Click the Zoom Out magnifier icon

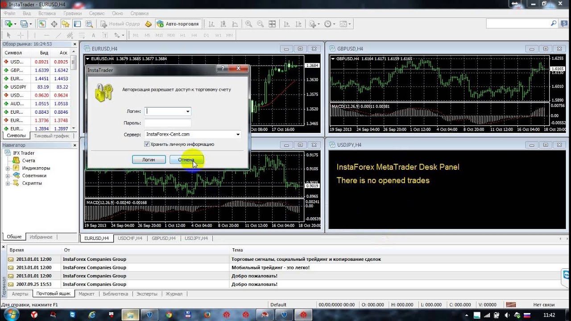point(260,24)
